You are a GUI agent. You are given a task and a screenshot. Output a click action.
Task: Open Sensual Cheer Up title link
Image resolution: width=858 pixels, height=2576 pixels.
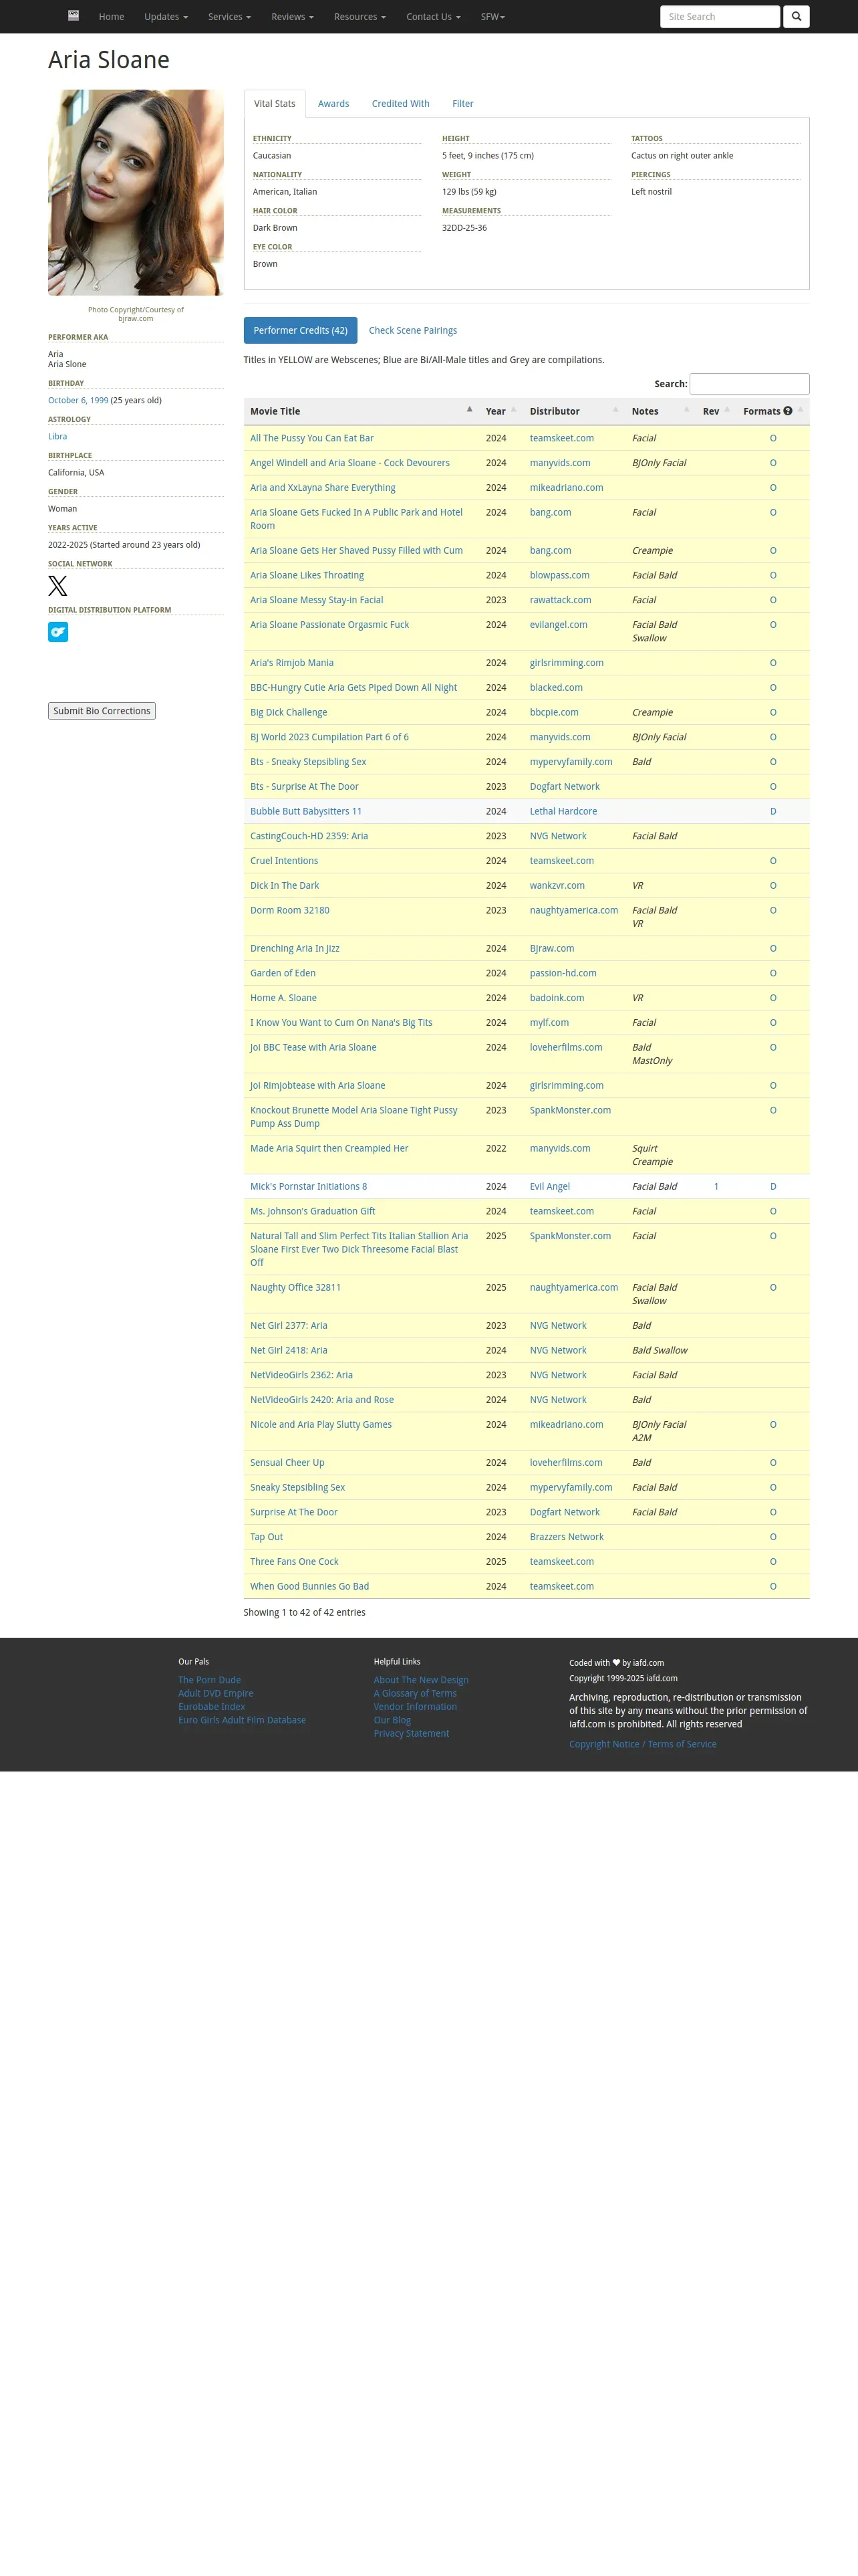[x=287, y=1463]
